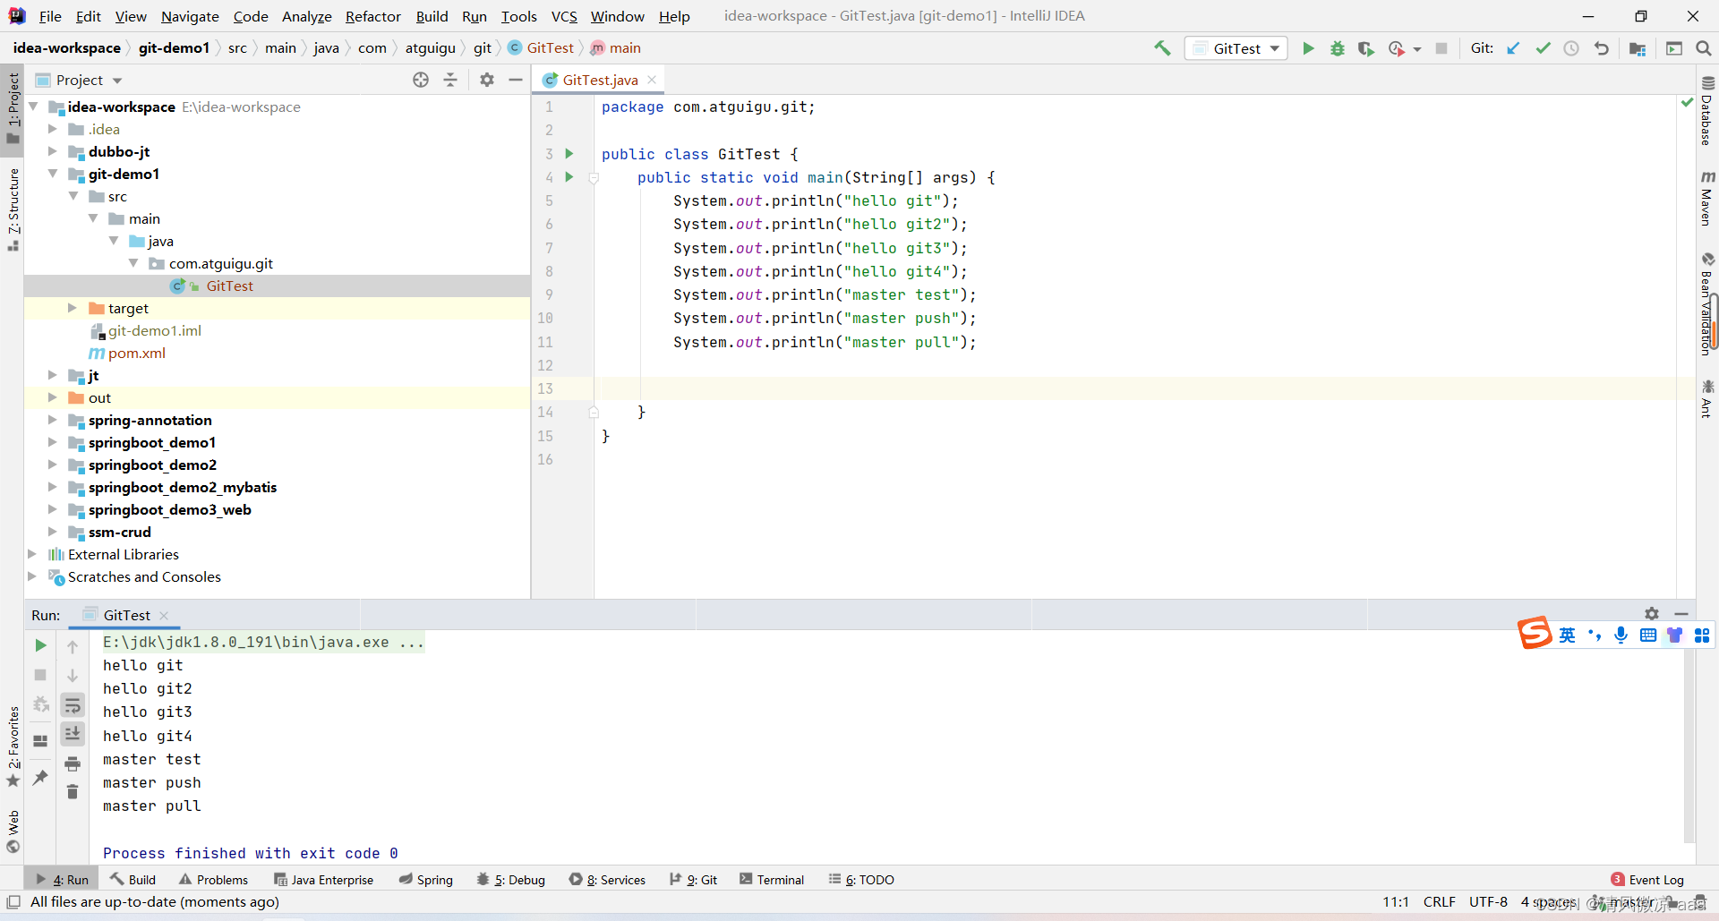Image resolution: width=1719 pixels, height=921 pixels.
Task: Open the 9: Git tool window
Action: point(694,880)
